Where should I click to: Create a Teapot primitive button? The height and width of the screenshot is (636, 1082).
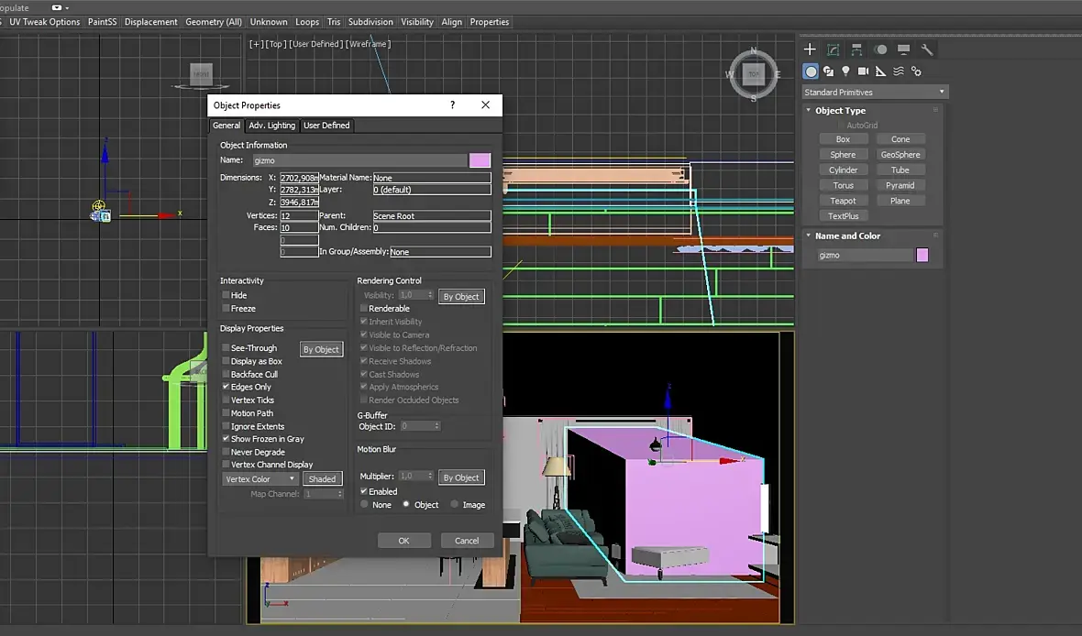tap(843, 201)
